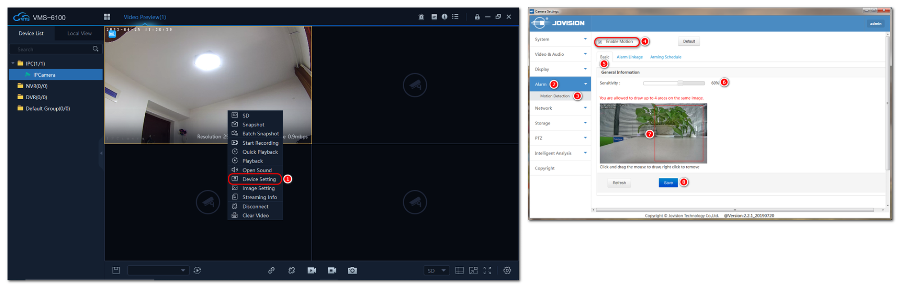Click the lock screen padlock icon
The image size is (900, 288).
click(477, 17)
